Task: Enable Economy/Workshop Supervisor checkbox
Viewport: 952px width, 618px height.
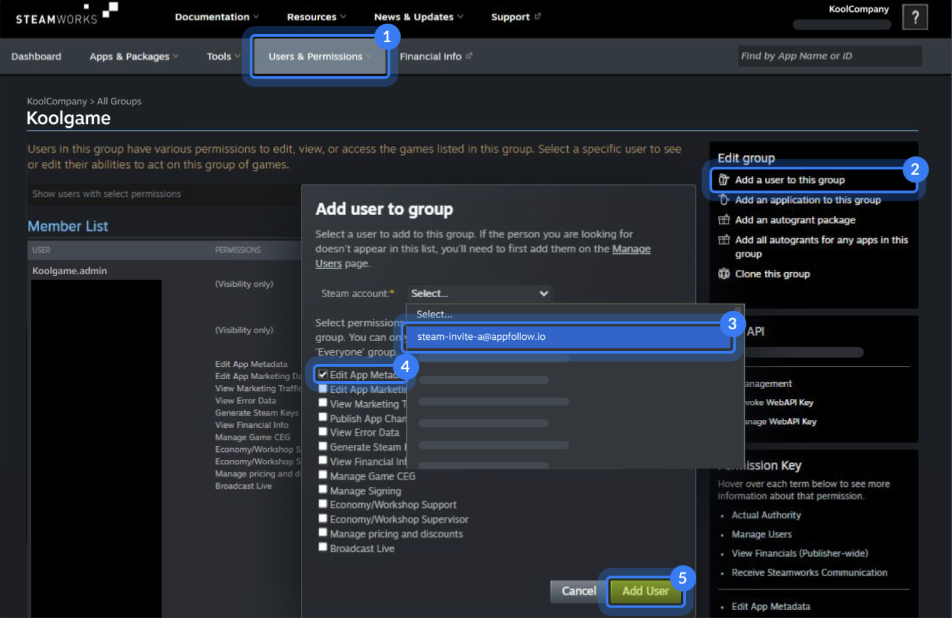Action: pyautogui.click(x=323, y=518)
